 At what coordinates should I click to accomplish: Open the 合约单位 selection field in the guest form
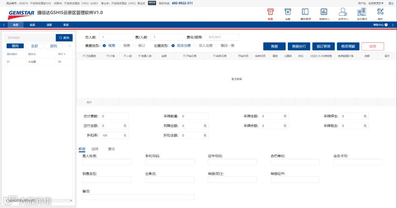pos(295,162)
